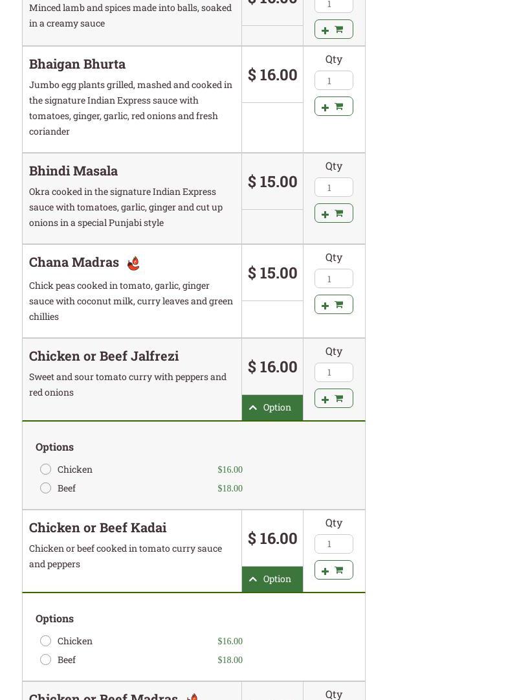Click the Bhindi Masala quantity box
The image size is (508, 700).
(x=333, y=187)
